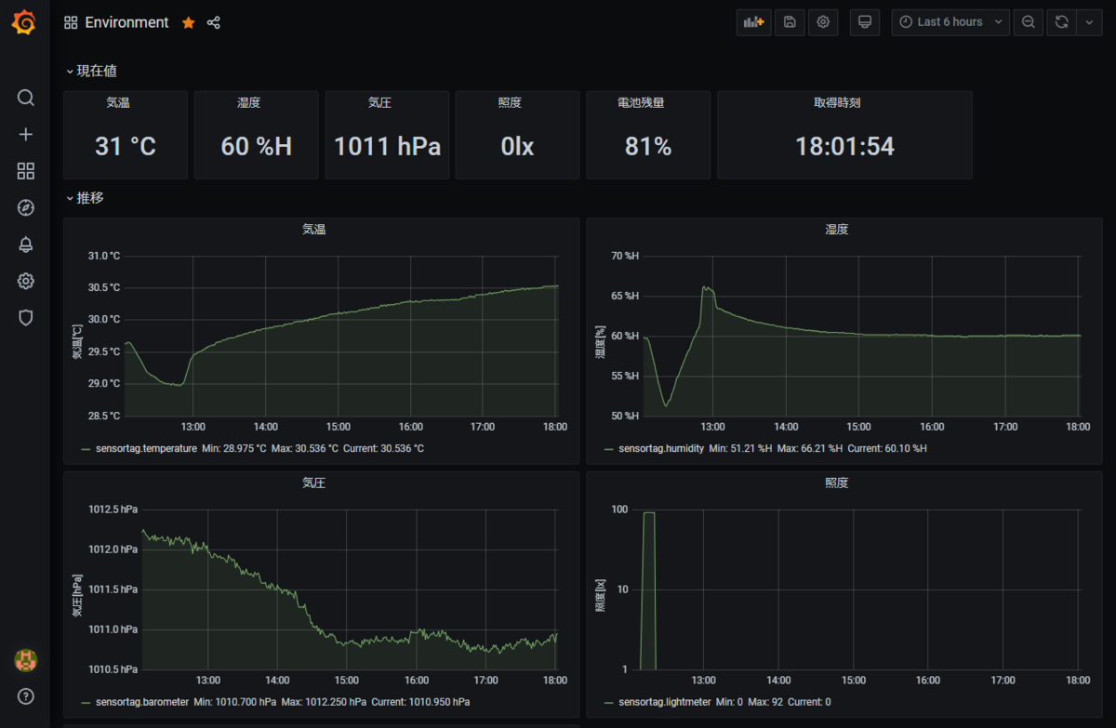Viewport: 1116px width, 728px height.
Task: Open the Last 6 hours time picker
Action: pos(950,22)
